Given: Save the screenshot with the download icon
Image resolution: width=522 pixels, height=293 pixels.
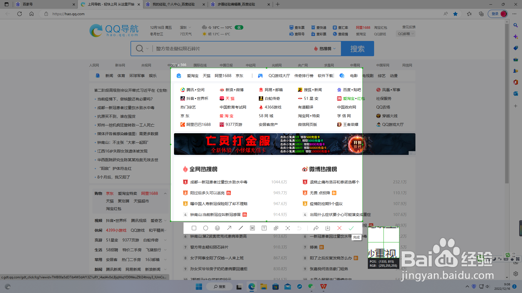Looking at the screenshot, I should point(328,228).
